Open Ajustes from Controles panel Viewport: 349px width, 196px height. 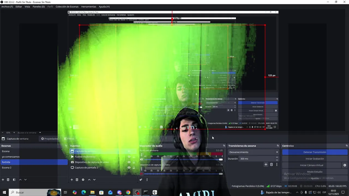(315, 178)
